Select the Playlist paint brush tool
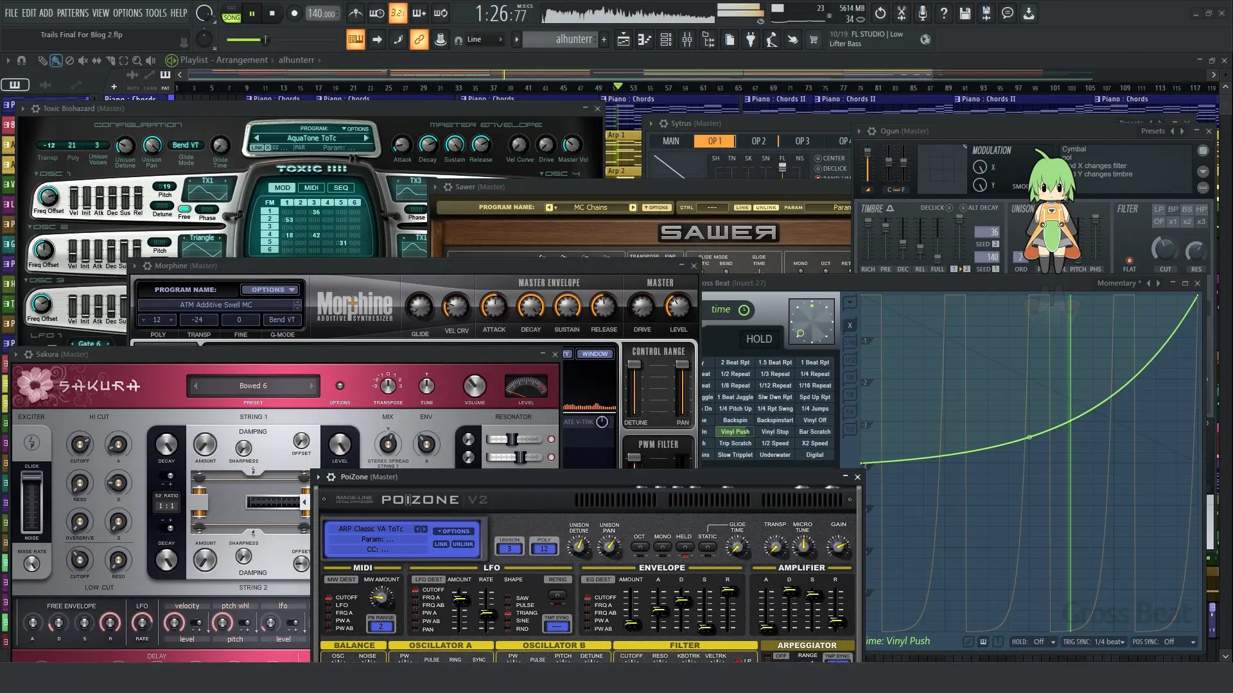The width and height of the screenshot is (1233, 693). pos(56,60)
